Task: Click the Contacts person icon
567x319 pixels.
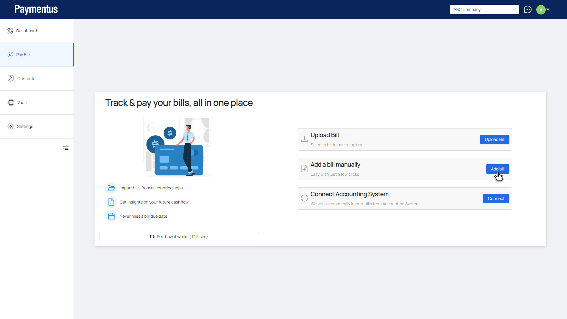Action: point(11,79)
